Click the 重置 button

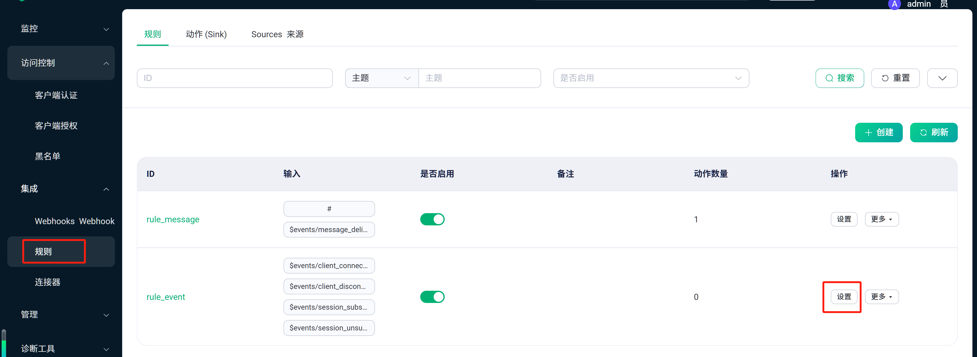(895, 78)
